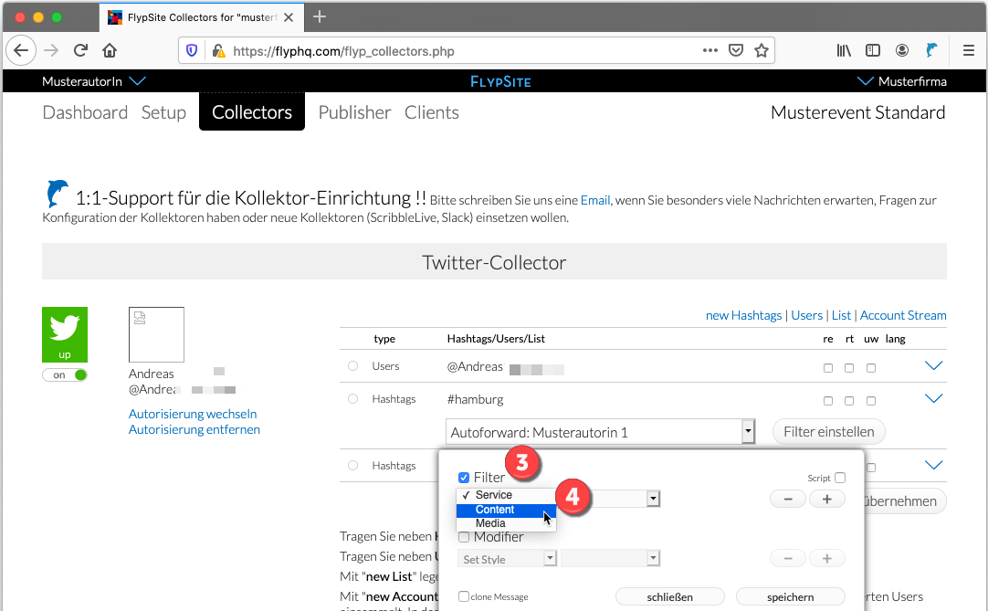Enable the Modifier checkbox

point(464,537)
